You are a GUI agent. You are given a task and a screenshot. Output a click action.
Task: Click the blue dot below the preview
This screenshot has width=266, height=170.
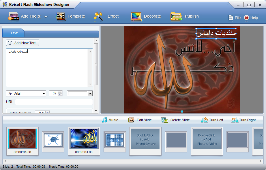182,111
